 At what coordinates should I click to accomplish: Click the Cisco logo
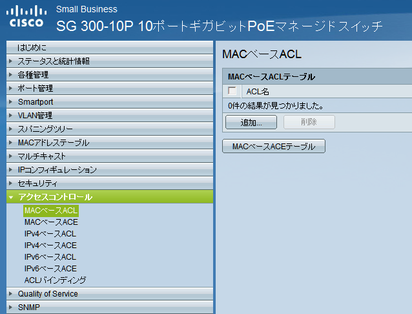point(26,16)
